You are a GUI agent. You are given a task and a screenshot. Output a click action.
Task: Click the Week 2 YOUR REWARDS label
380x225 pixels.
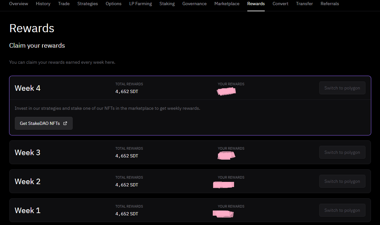point(231,177)
